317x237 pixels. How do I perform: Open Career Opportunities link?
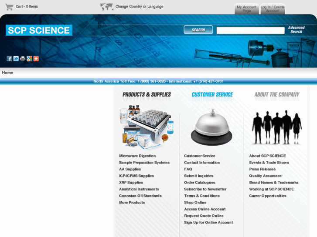[x=268, y=196]
